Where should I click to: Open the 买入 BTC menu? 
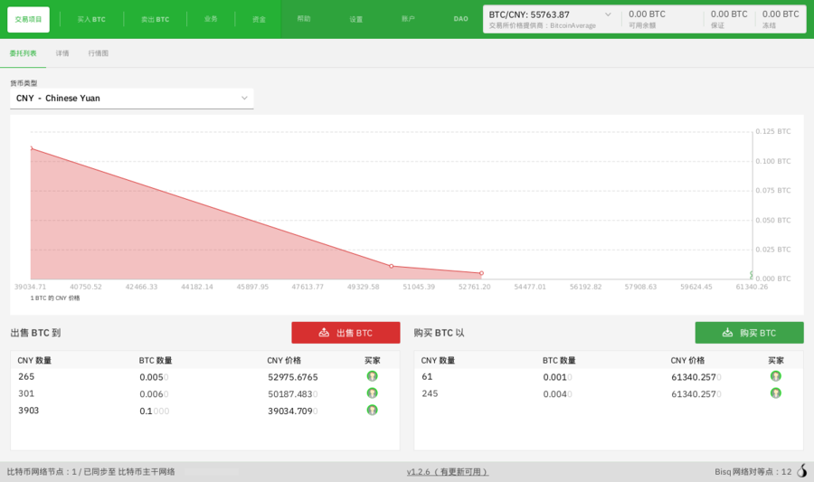coord(91,19)
